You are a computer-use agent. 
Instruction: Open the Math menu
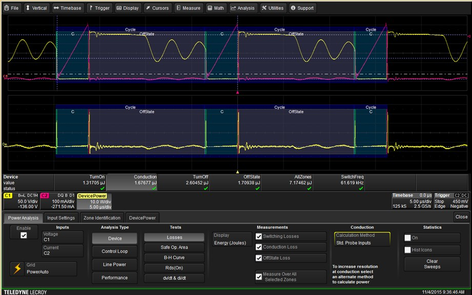[216, 8]
